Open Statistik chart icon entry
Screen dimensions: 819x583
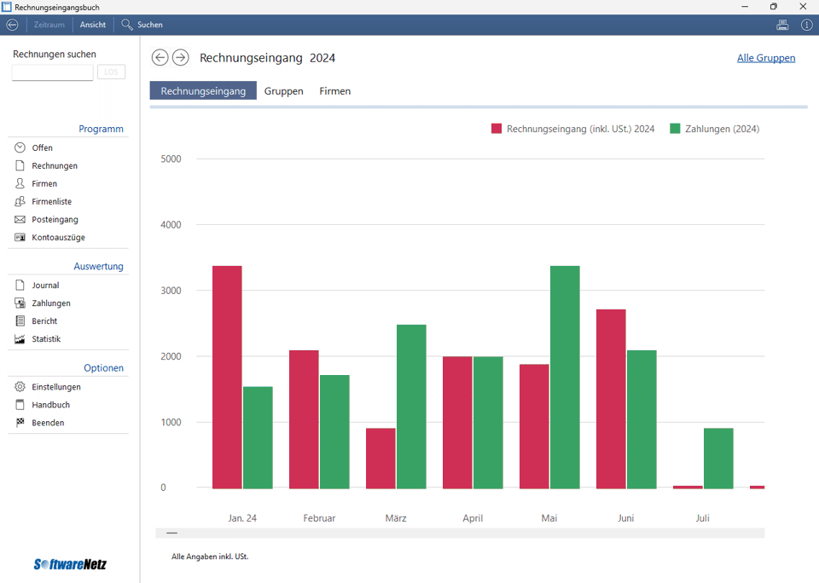point(20,338)
